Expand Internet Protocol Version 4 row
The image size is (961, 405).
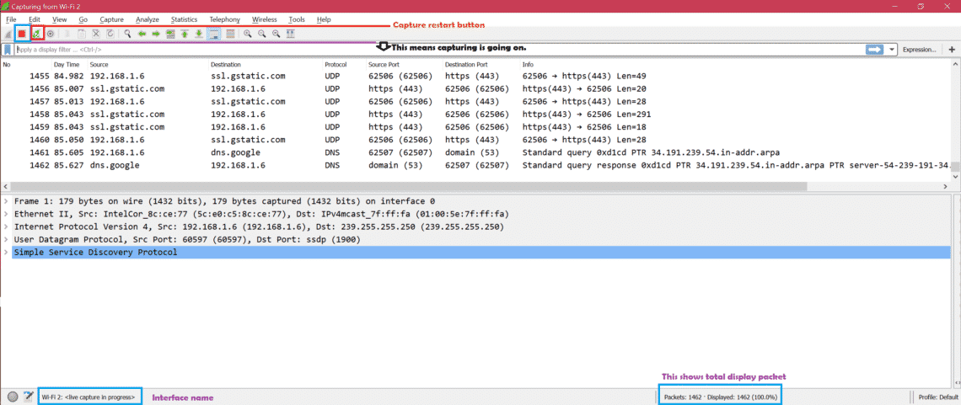[x=5, y=226]
